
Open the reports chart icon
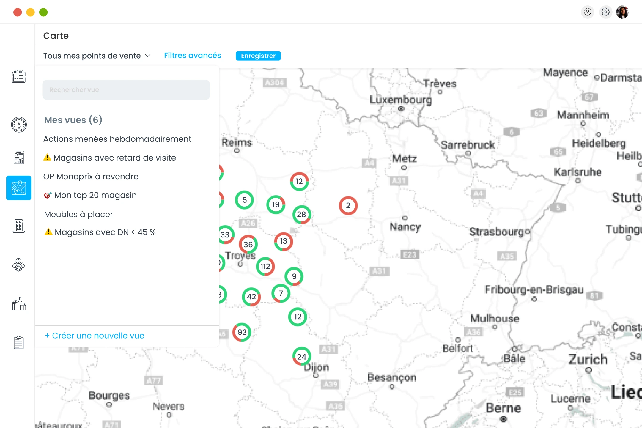19,157
